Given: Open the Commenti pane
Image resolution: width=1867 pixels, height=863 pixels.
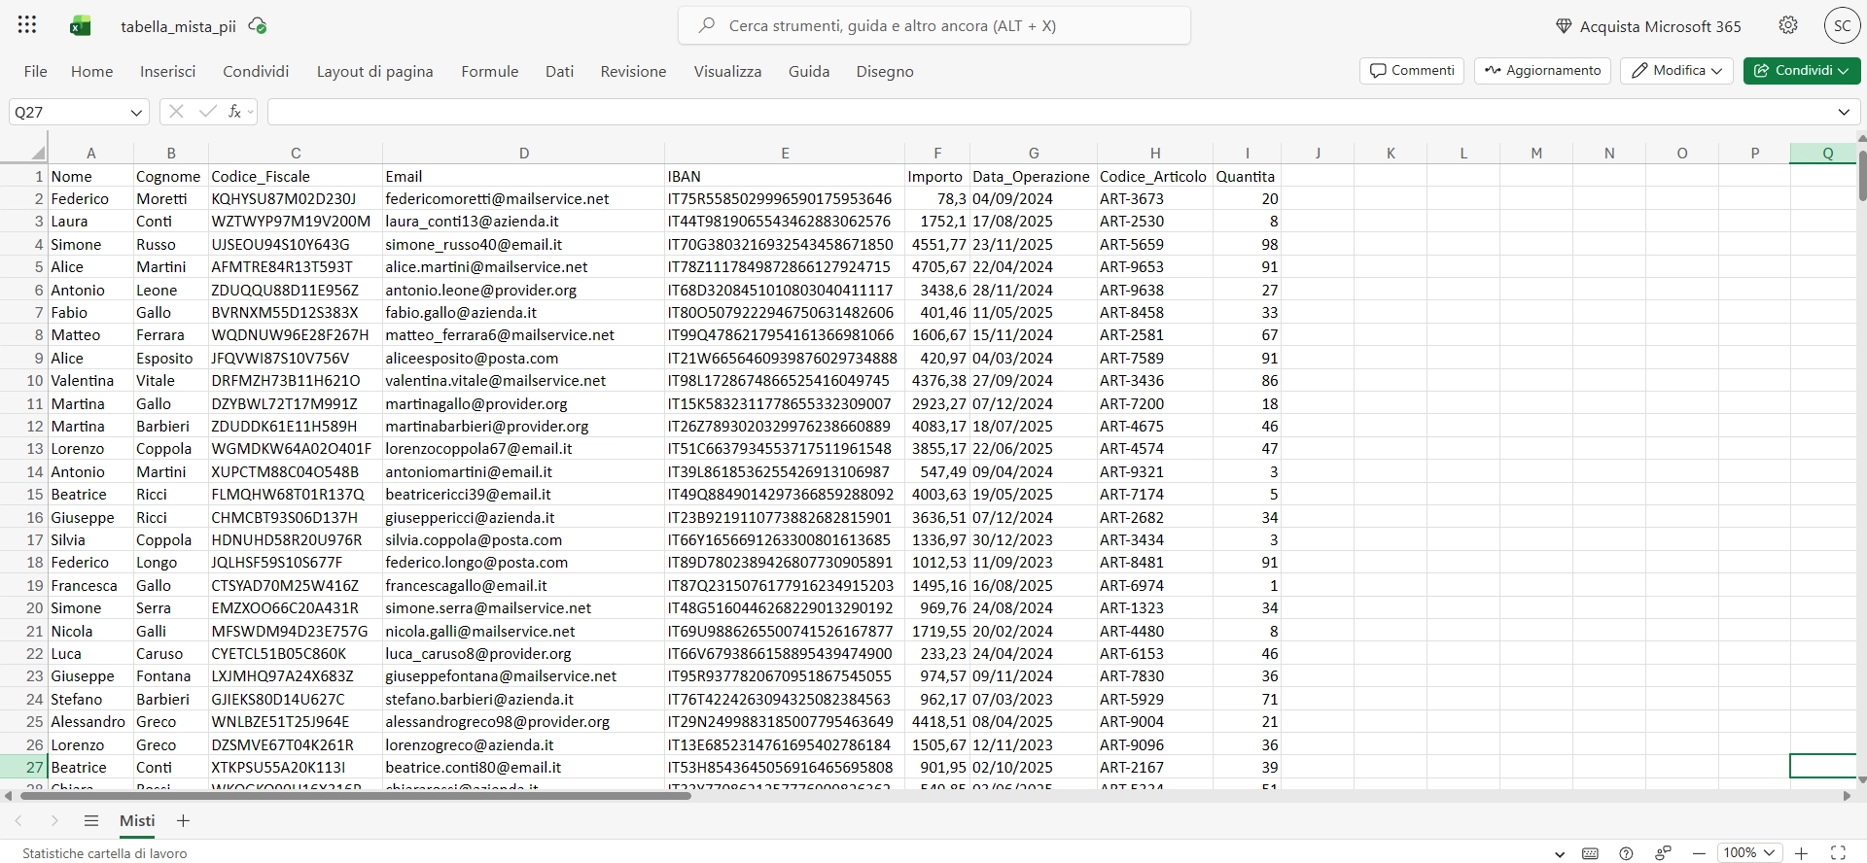Looking at the screenshot, I should click(x=1412, y=71).
